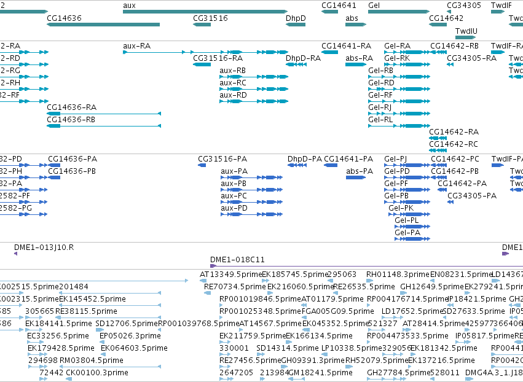Open protein Gel-PA

(x=407, y=233)
